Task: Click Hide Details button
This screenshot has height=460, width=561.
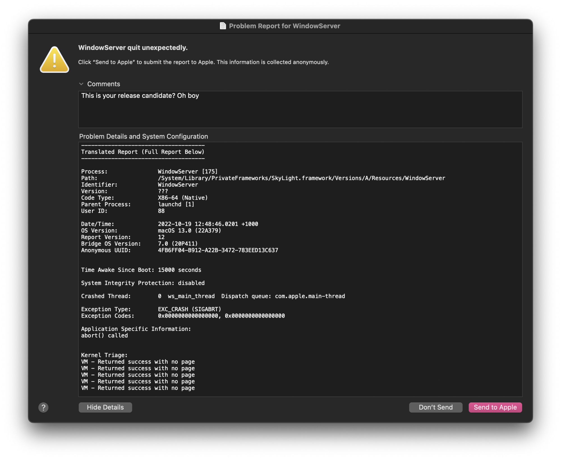Action: pos(105,407)
